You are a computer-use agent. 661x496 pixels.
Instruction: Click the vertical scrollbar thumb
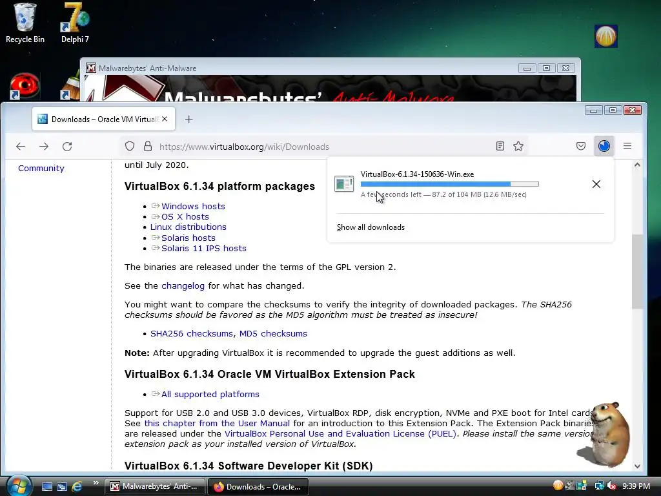coord(637,271)
